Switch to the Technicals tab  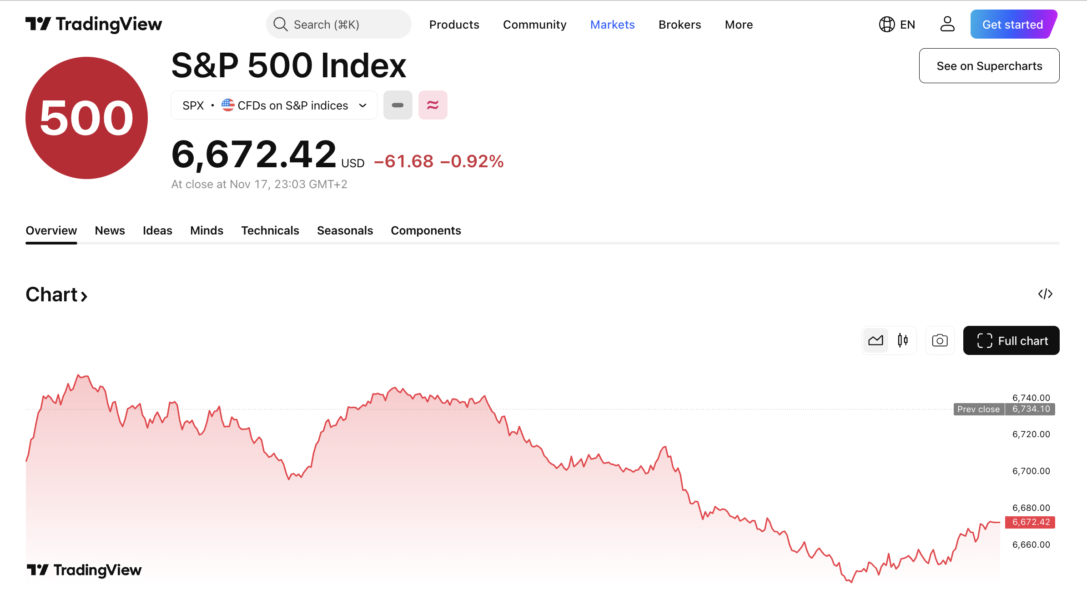pos(270,230)
